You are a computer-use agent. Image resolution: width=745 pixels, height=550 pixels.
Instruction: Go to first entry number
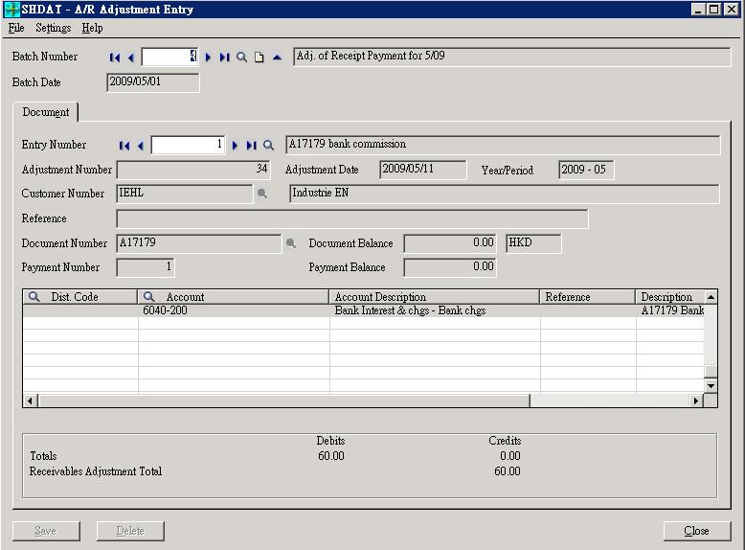124,146
